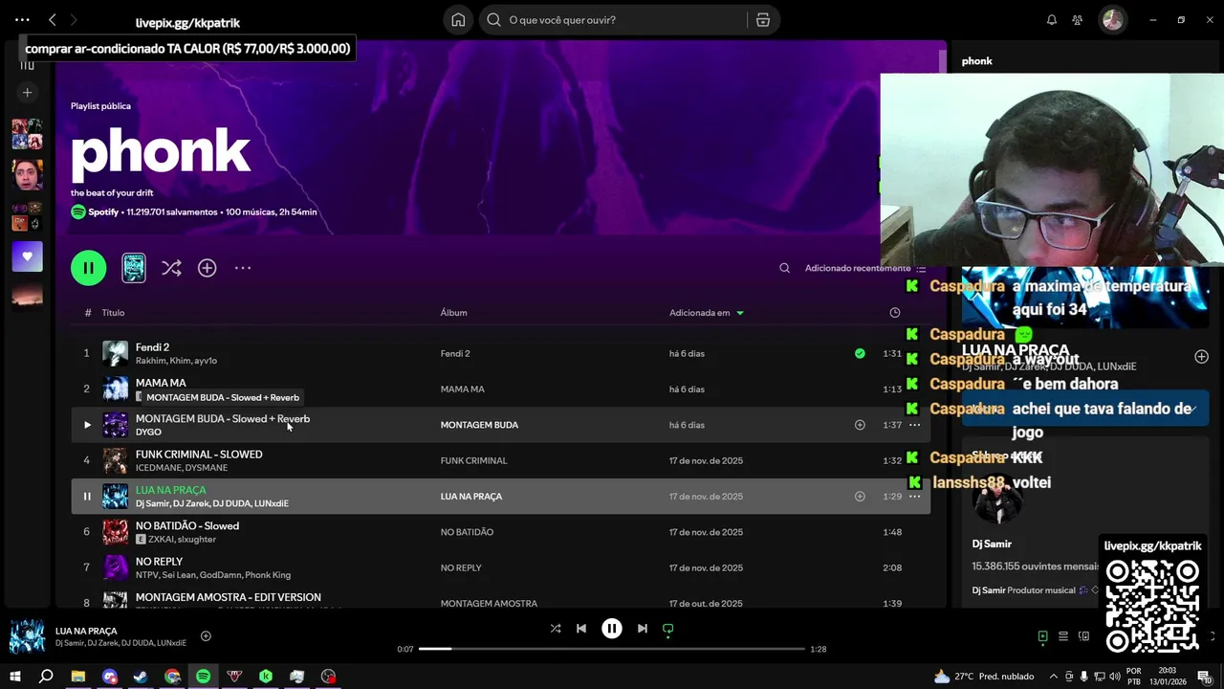Open the sidebar playlist with face thumbnail
Viewport: 1224px width, 689px height.
coord(27,175)
